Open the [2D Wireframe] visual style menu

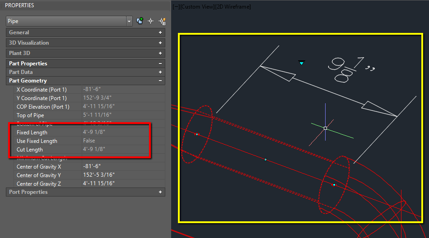[233, 7]
